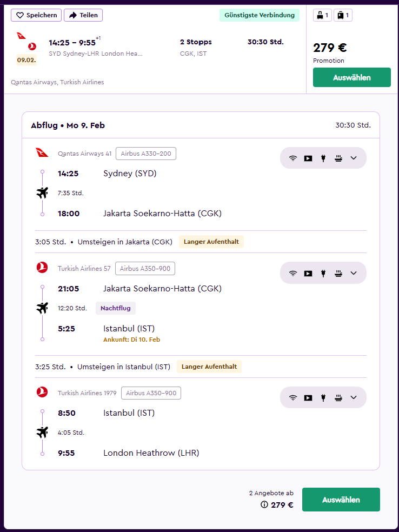This screenshot has height=532, width=399.
Task: Expand amenities chevron for Turkish Airlines 57
Action: pyautogui.click(x=354, y=273)
